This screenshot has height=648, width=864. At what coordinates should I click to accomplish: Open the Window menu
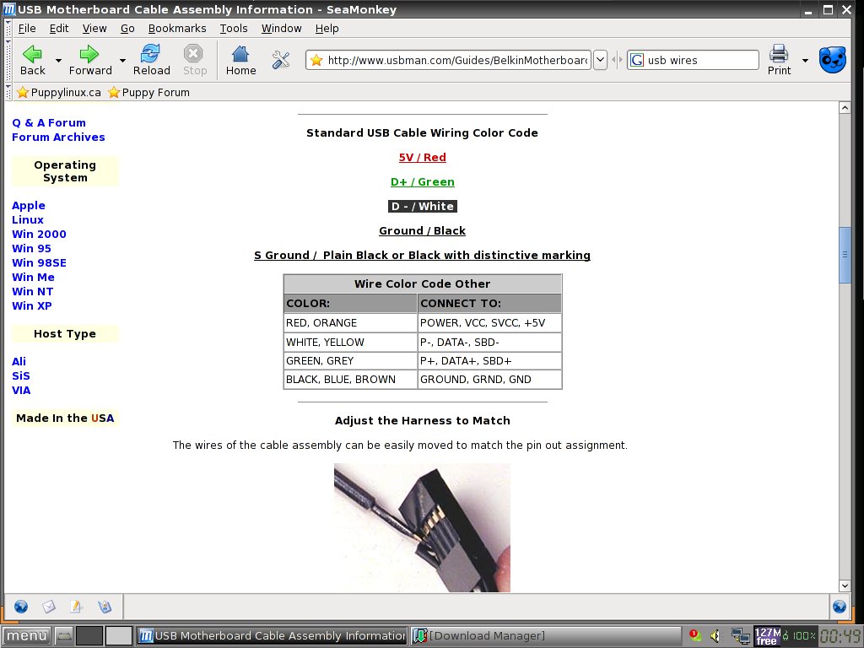point(281,28)
